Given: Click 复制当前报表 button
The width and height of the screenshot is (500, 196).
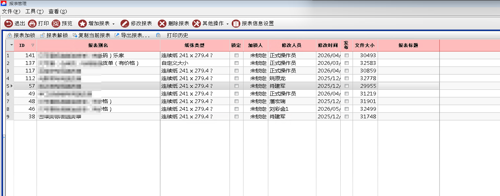Looking at the screenshot, I should click(x=91, y=35).
